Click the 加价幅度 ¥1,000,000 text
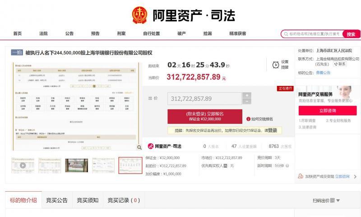The height and width of the screenshot is (217, 361). tap(163, 174)
